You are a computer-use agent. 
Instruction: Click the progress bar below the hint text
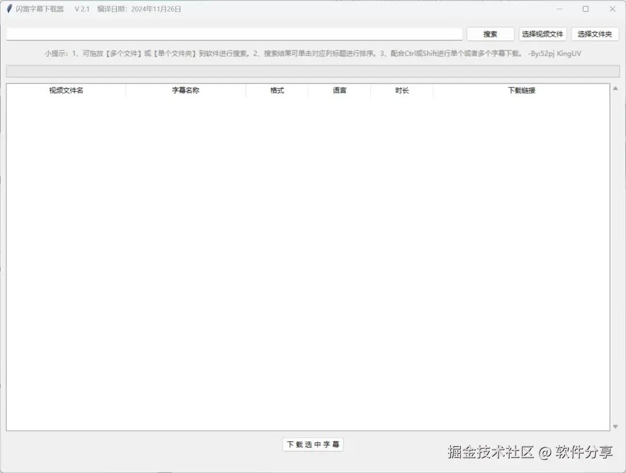tap(313, 71)
